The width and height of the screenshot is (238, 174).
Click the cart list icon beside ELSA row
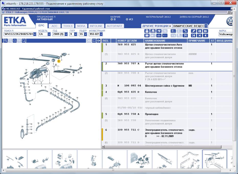tap(185, 31)
